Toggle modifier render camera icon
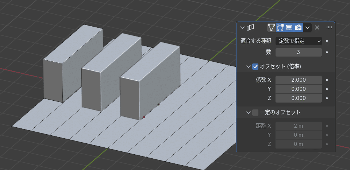This screenshot has height=170, width=350. point(299,27)
